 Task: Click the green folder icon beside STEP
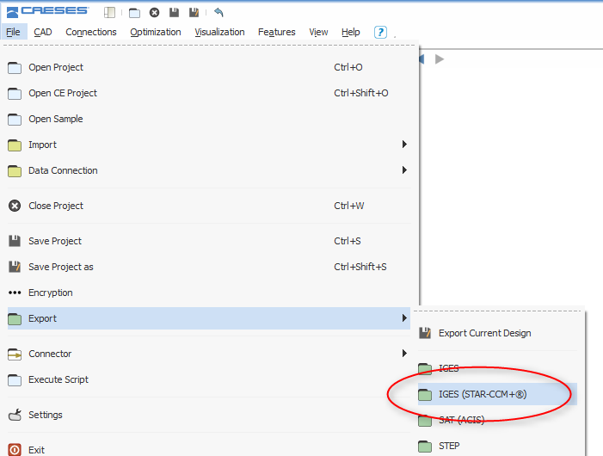(x=425, y=446)
